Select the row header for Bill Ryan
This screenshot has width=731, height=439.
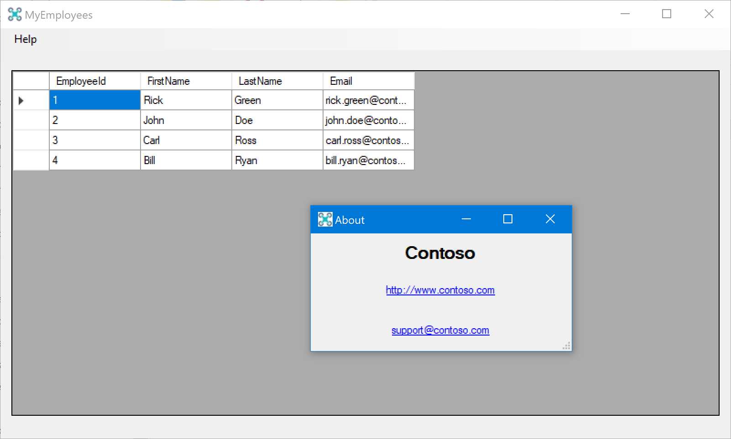pos(31,160)
